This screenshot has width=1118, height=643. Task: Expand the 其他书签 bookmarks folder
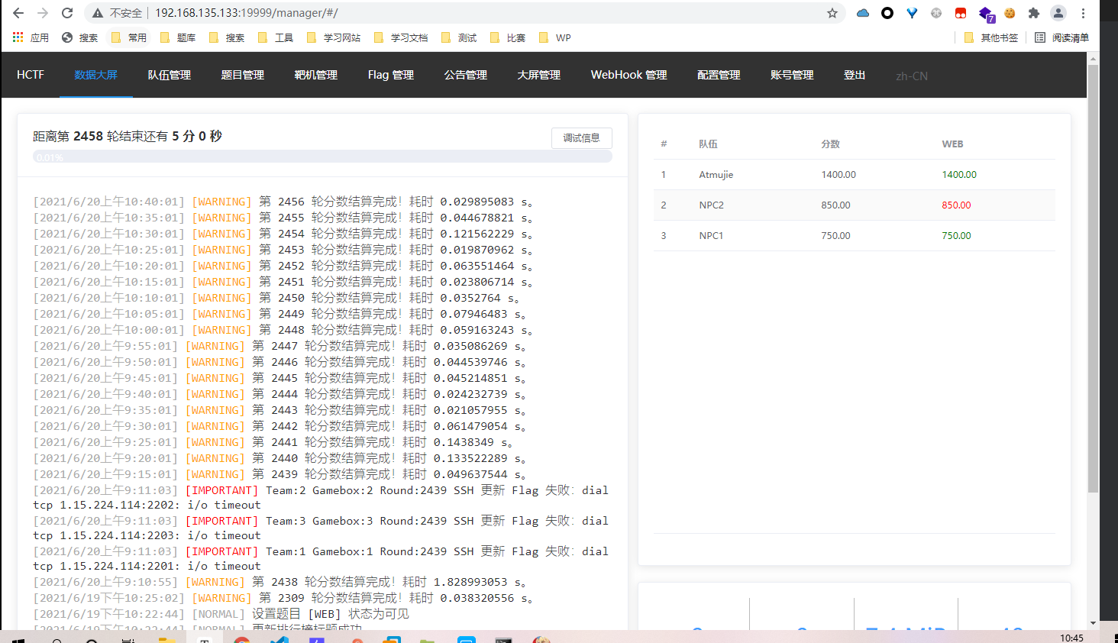click(x=991, y=37)
